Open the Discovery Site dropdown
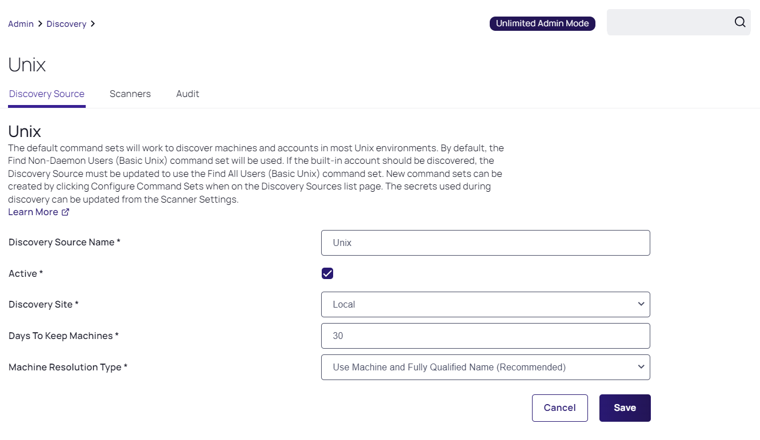 pyautogui.click(x=485, y=305)
